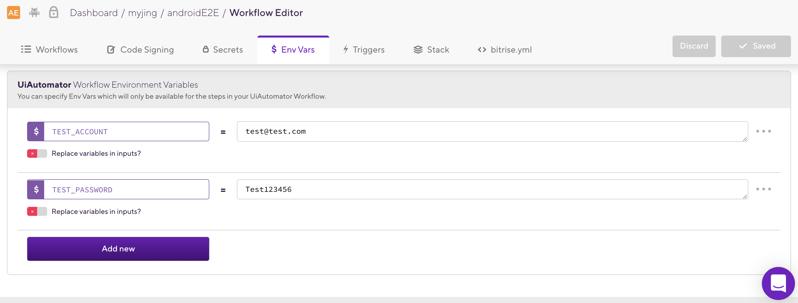Click the dollar icon beside TEST_ACCOUNT
Screen dimensions: 798x303
pyautogui.click(x=36, y=131)
